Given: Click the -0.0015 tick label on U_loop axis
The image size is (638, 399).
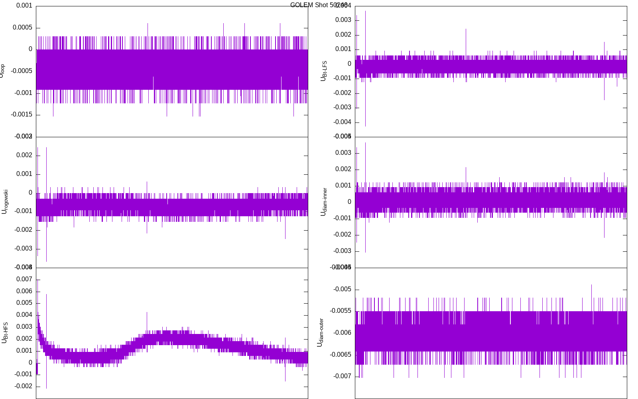Looking at the screenshot, I should coord(22,115).
